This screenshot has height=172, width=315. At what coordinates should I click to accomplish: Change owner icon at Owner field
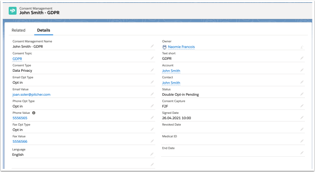click(x=301, y=47)
